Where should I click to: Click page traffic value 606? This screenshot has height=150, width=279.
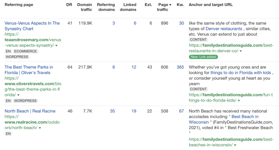[165, 67]
